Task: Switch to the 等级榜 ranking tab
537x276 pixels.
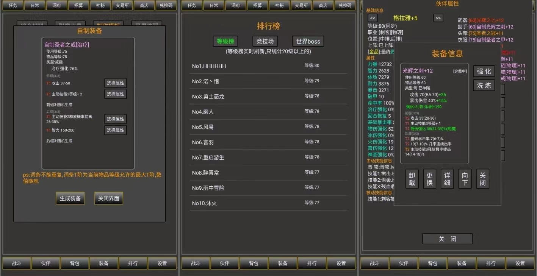Action: tap(225, 41)
